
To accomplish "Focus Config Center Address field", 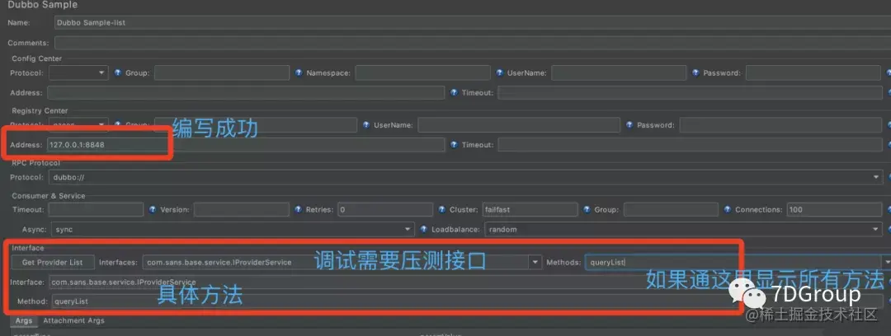I will 246,92.
